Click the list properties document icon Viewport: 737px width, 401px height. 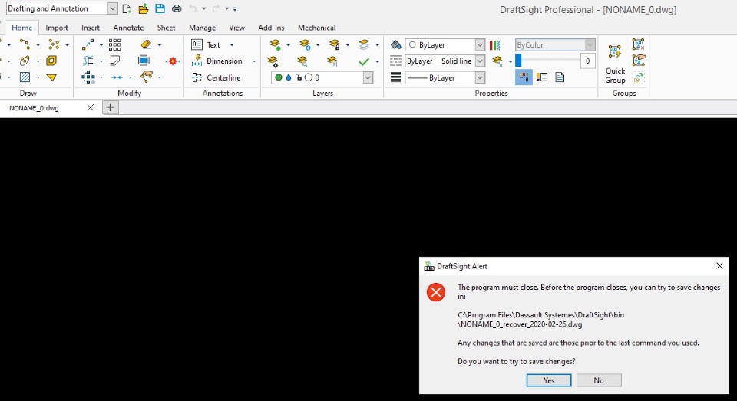(560, 77)
